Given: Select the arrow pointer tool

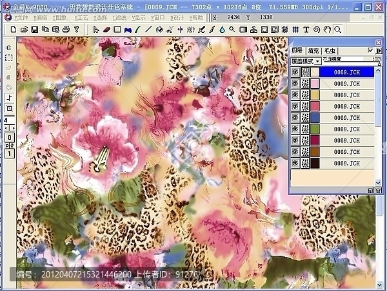Looking at the screenshot, I should point(96,30).
